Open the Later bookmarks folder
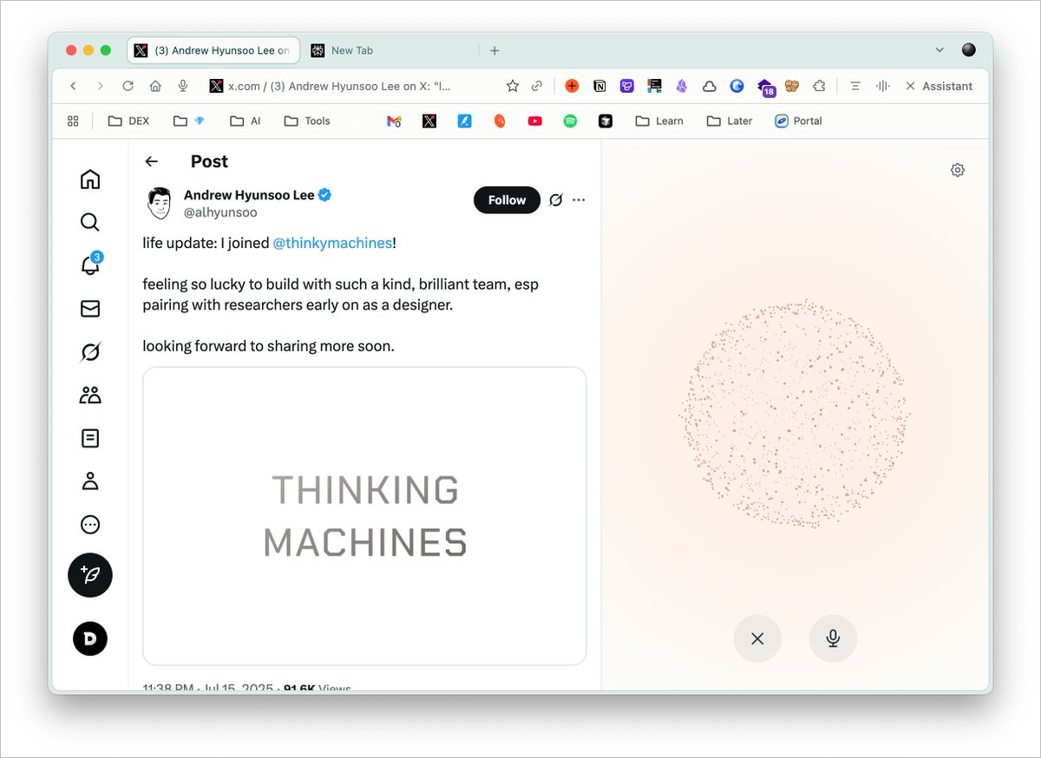The image size is (1041, 758). click(730, 121)
